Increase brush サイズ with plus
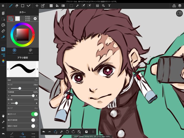 click(37, 88)
